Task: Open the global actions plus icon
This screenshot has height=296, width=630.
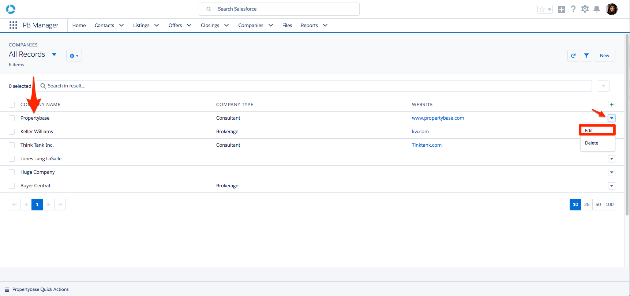Action: (x=562, y=10)
